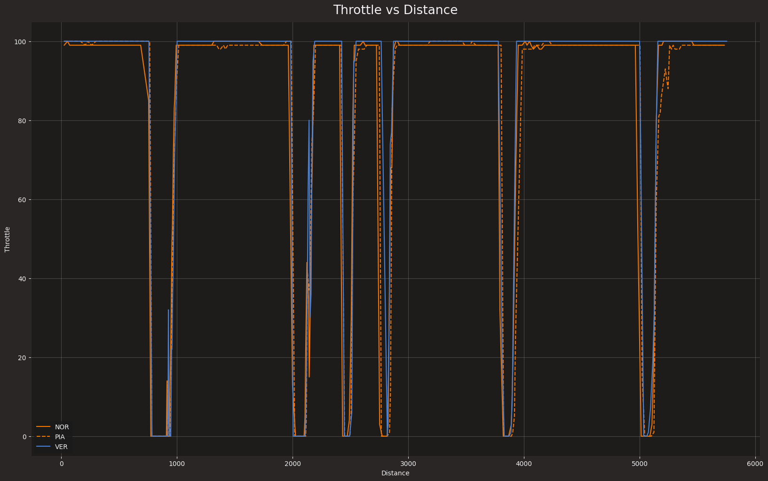Viewport: 768px width, 481px height.
Task: Click the 40 tick on the y-axis
Action: pos(23,279)
